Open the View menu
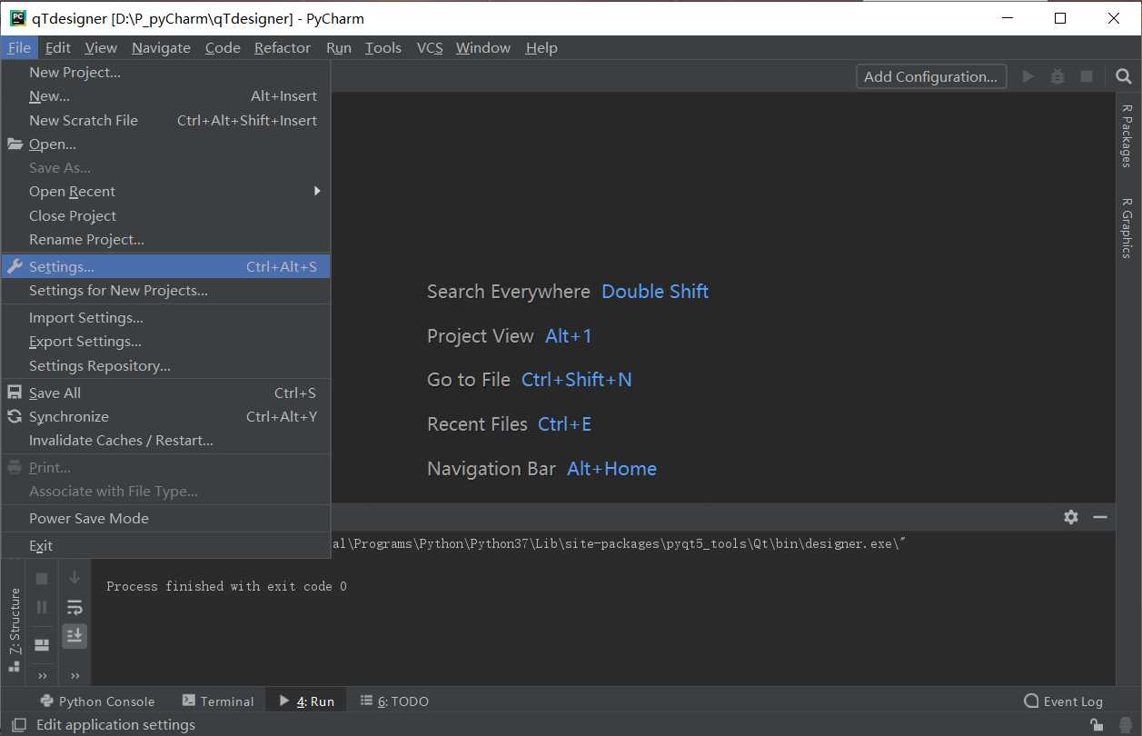This screenshot has height=736, width=1142. click(101, 47)
